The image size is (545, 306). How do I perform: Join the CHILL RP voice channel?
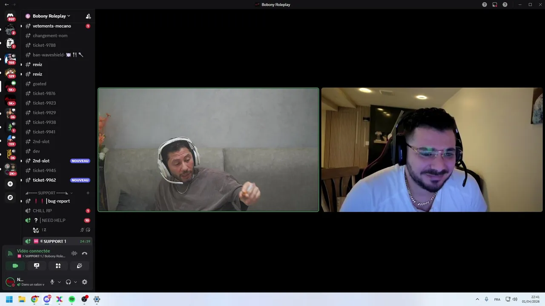(x=57, y=211)
